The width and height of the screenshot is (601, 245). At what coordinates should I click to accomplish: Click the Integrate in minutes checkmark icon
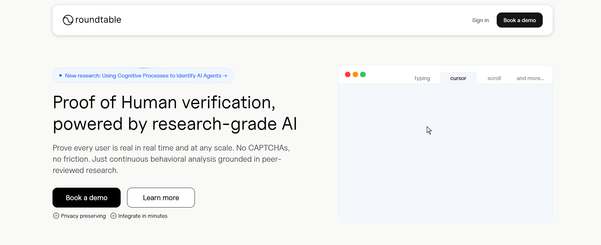pos(113,216)
